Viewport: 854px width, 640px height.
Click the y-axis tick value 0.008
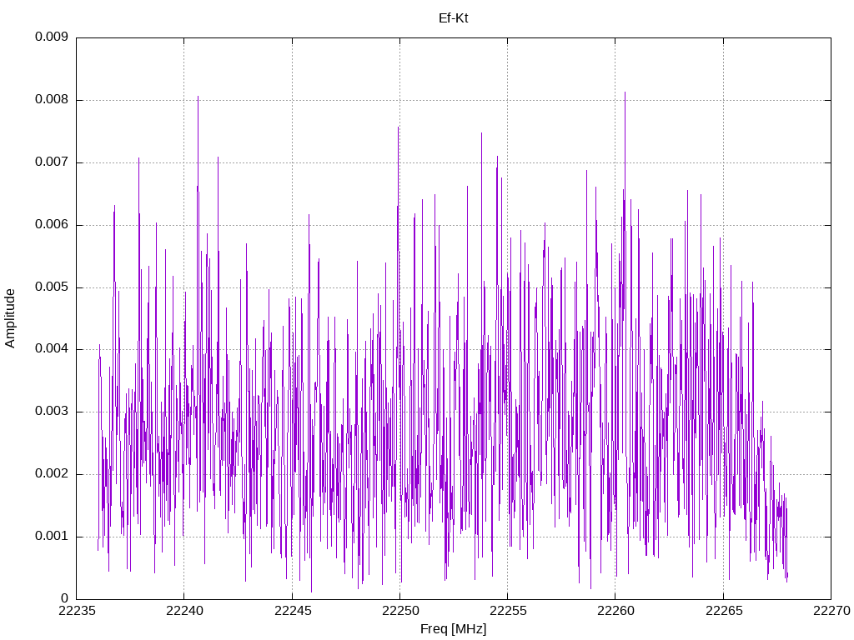point(52,100)
